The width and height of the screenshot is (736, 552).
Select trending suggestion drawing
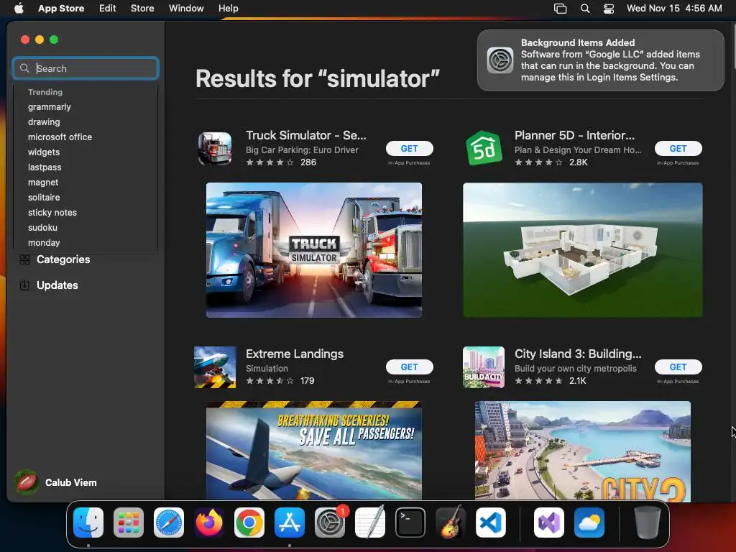coord(44,122)
